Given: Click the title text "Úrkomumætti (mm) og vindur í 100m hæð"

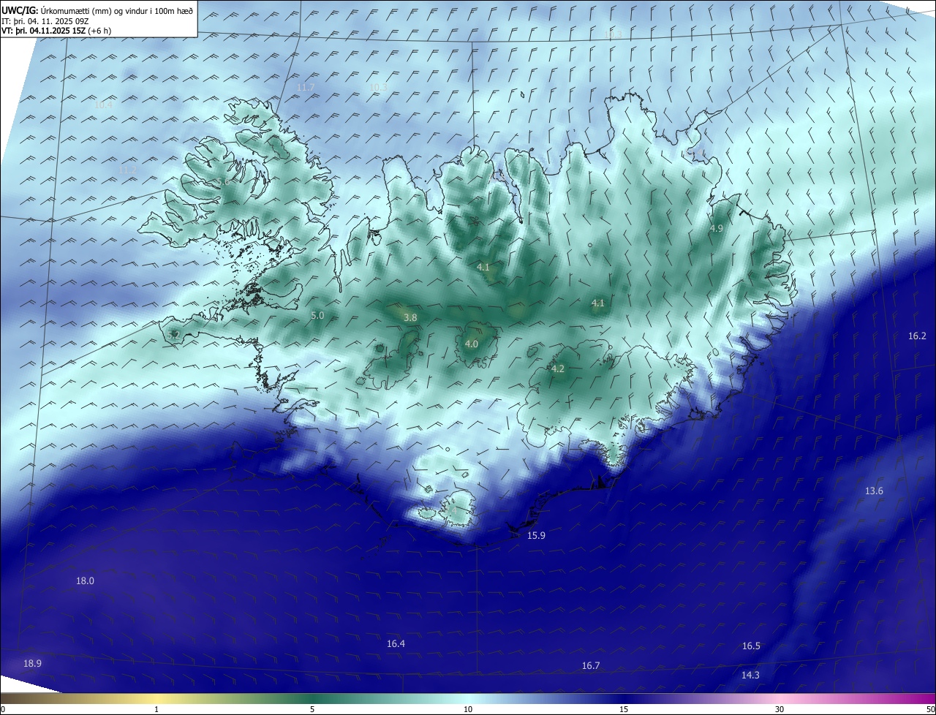Looking at the screenshot, I should click(x=117, y=10).
